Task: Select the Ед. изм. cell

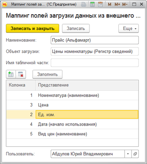Action: (x=87, y=115)
